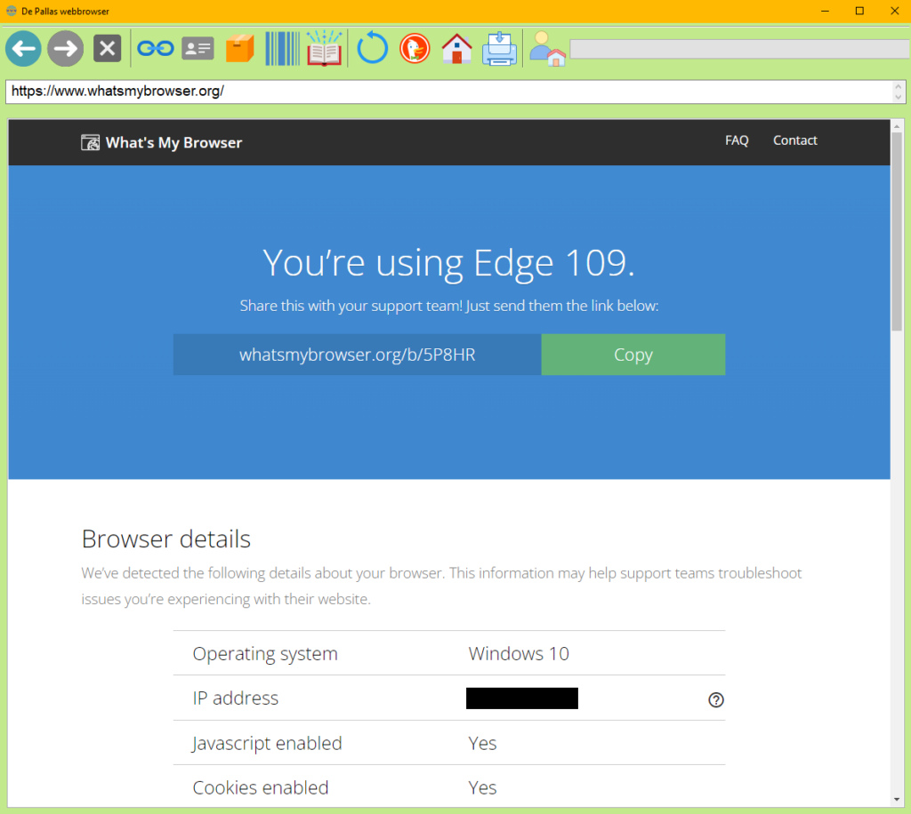Screen dimensions: 911x814
Task: Maximize the De Pallas webbrowser window
Action: tap(860, 11)
